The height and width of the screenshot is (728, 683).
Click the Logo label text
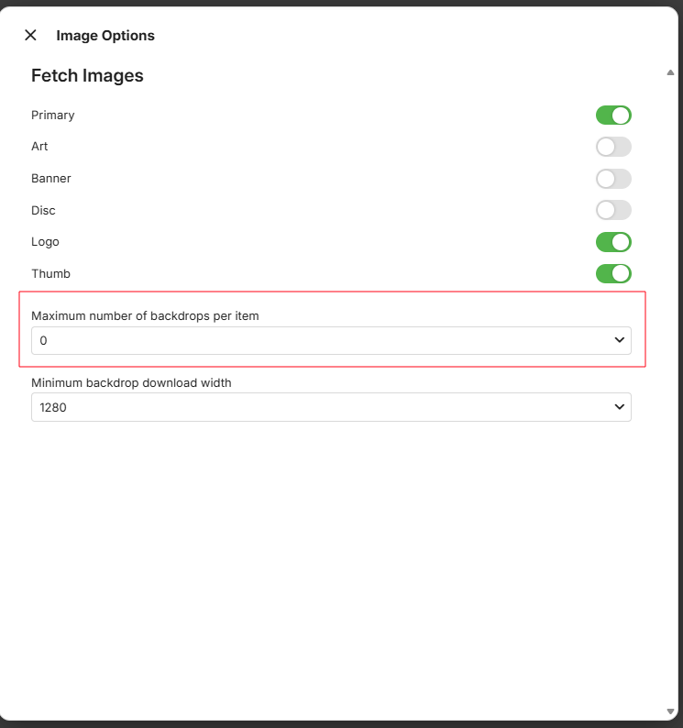coord(45,242)
